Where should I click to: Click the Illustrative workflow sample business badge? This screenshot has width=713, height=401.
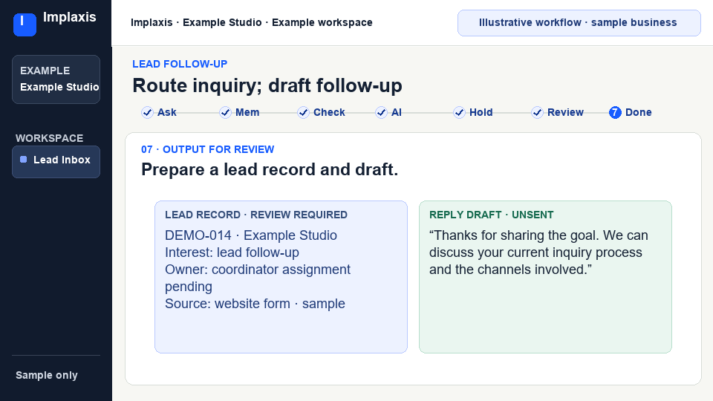pyautogui.click(x=579, y=23)
